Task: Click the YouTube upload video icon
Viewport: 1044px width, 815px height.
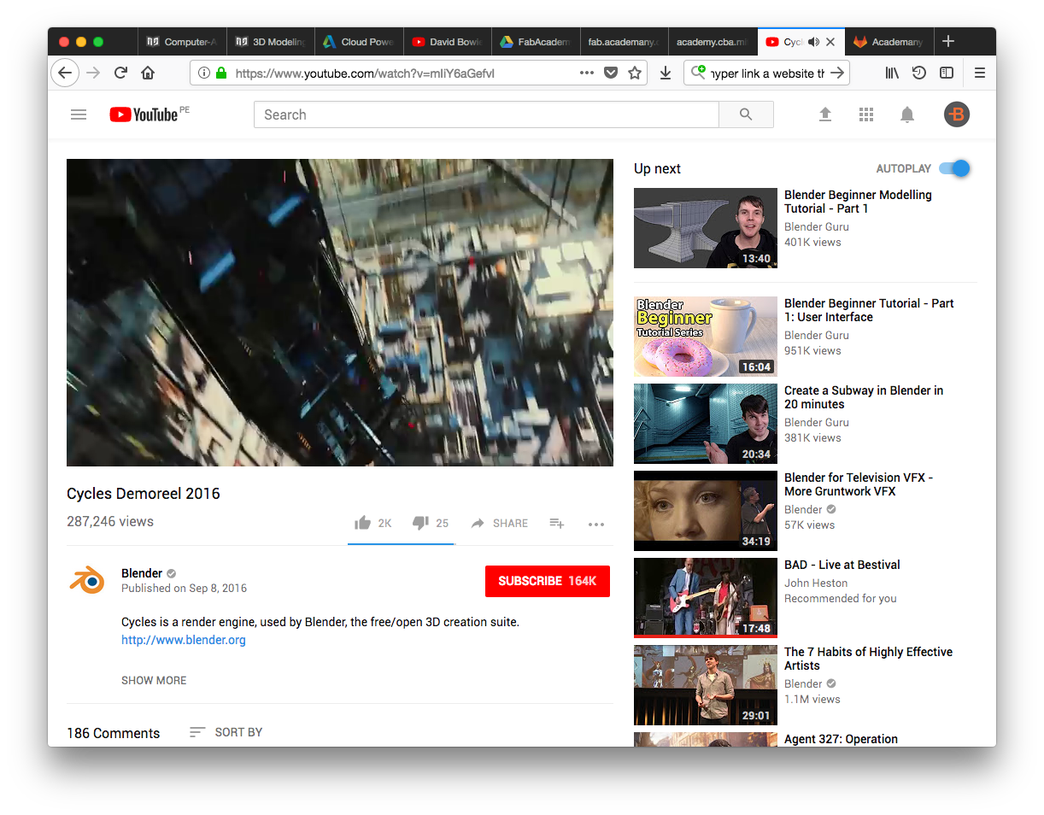Action: point(825,114)
